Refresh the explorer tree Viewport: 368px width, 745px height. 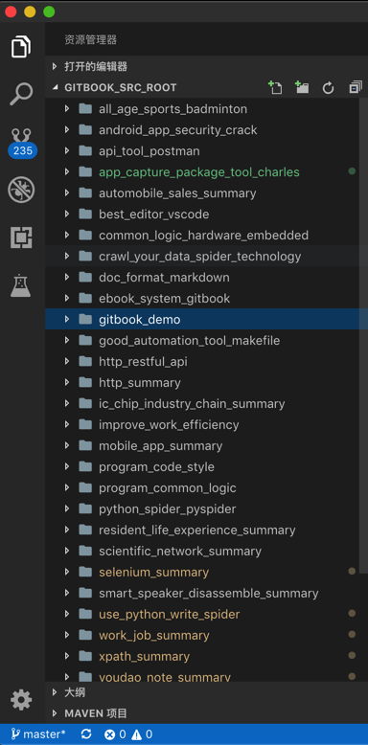coord(328,88)
